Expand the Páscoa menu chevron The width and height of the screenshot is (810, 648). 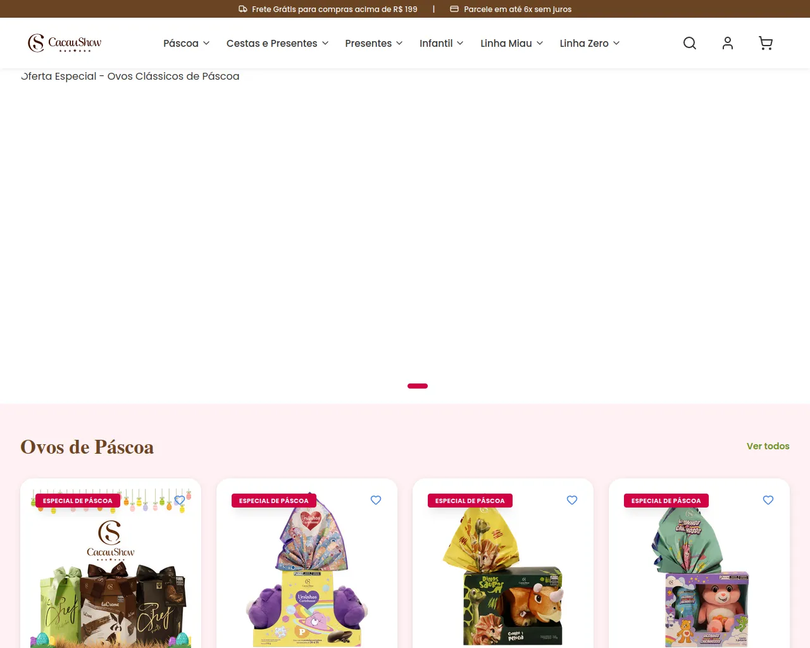[206, 43]
